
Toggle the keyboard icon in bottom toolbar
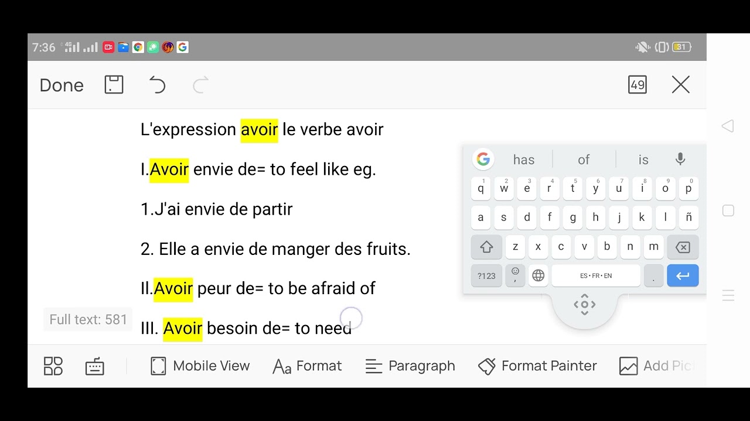tap(95, 367)
